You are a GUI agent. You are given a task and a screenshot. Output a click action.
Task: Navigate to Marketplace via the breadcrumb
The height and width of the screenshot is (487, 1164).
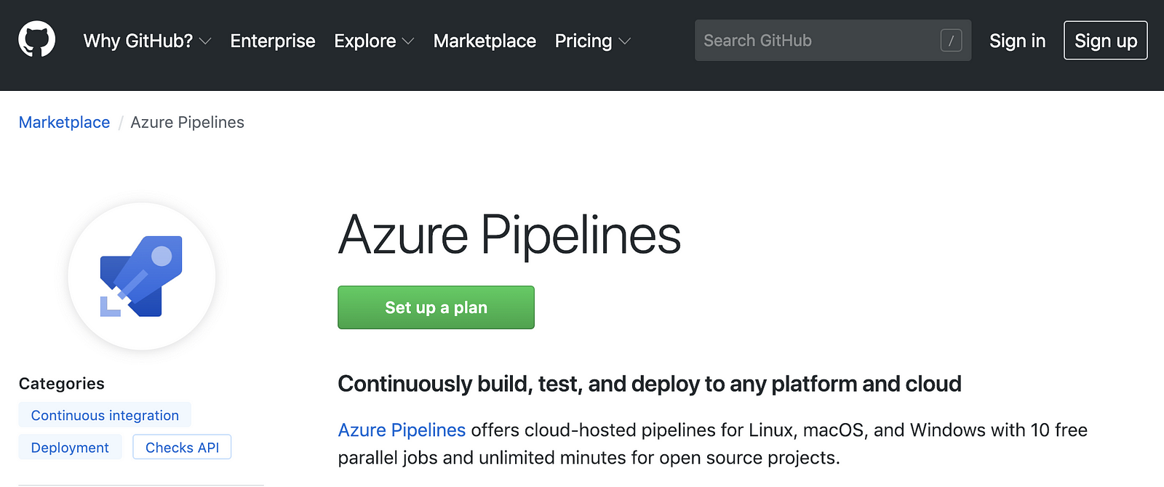[x=64, y=122]
